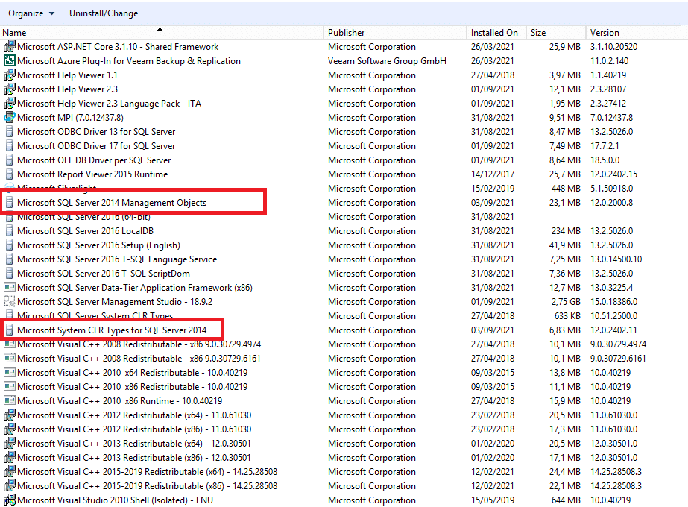Viewport: 688px width, 507px height.
Task: Click the 2,75 GB size cell
Action: [x=566, y=301]
